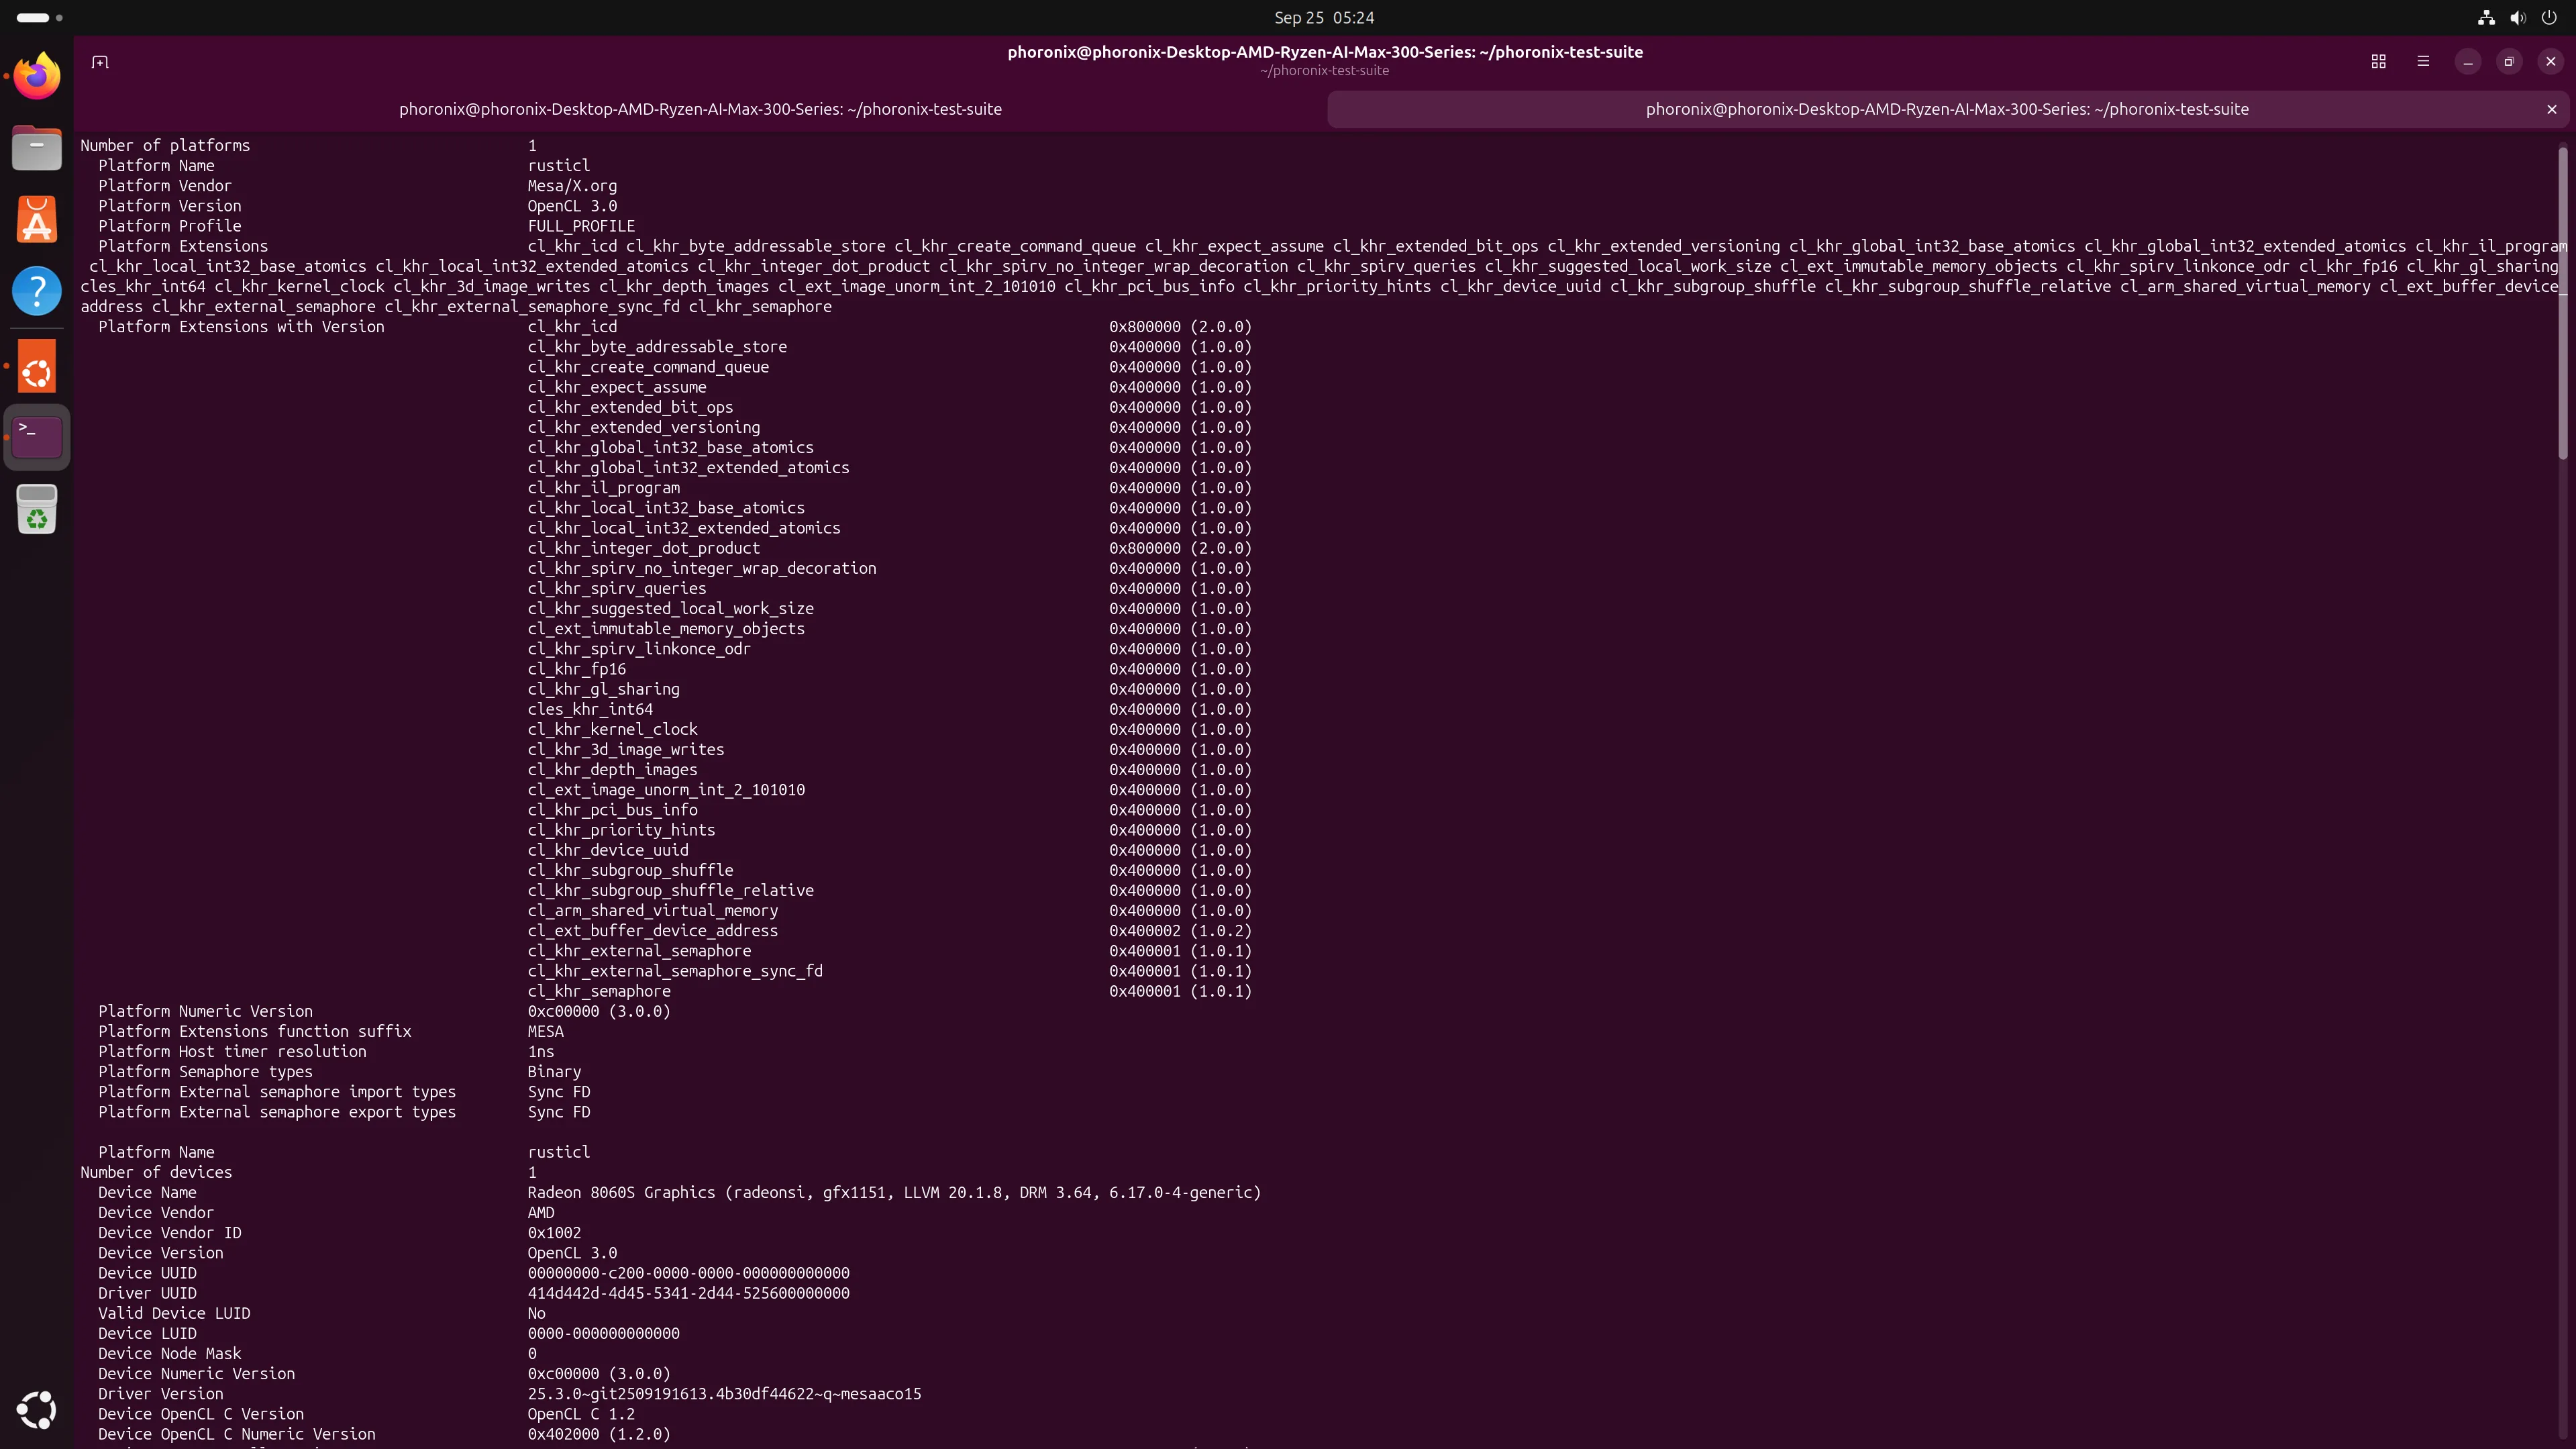The width and height of the screenshot is (2576, 1449).
Task: Close the second terminal tab
Action: coord(2551,109)
